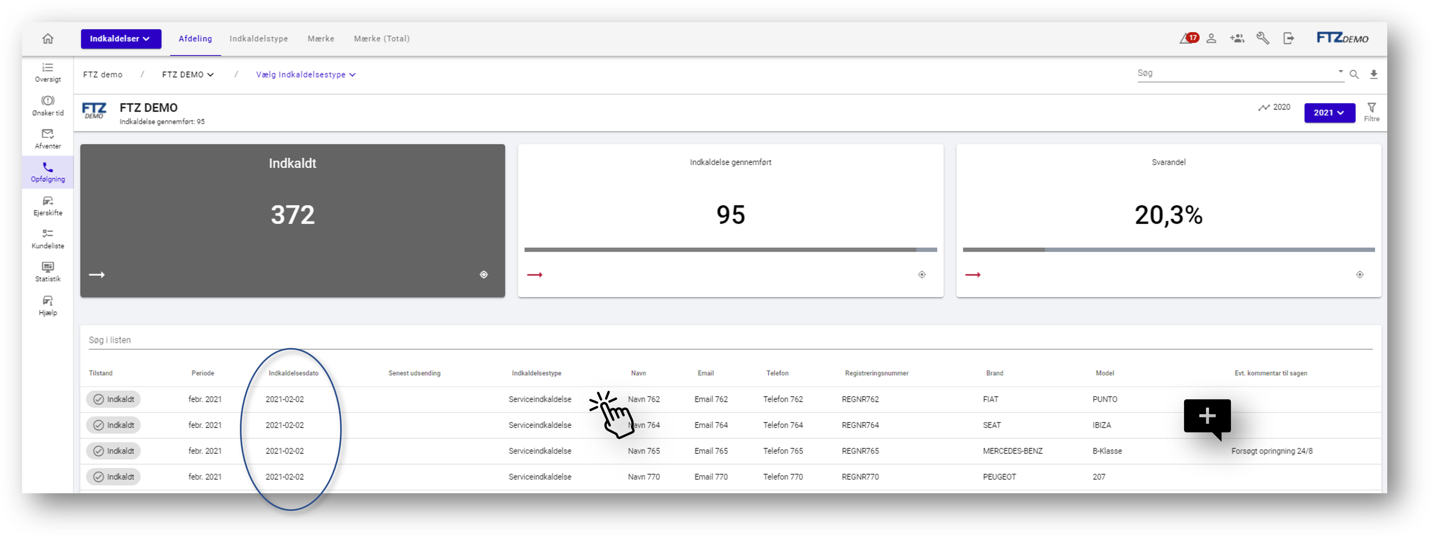
Task: Open notifications bell with 17 badge
Action: tap(1189, 38)
